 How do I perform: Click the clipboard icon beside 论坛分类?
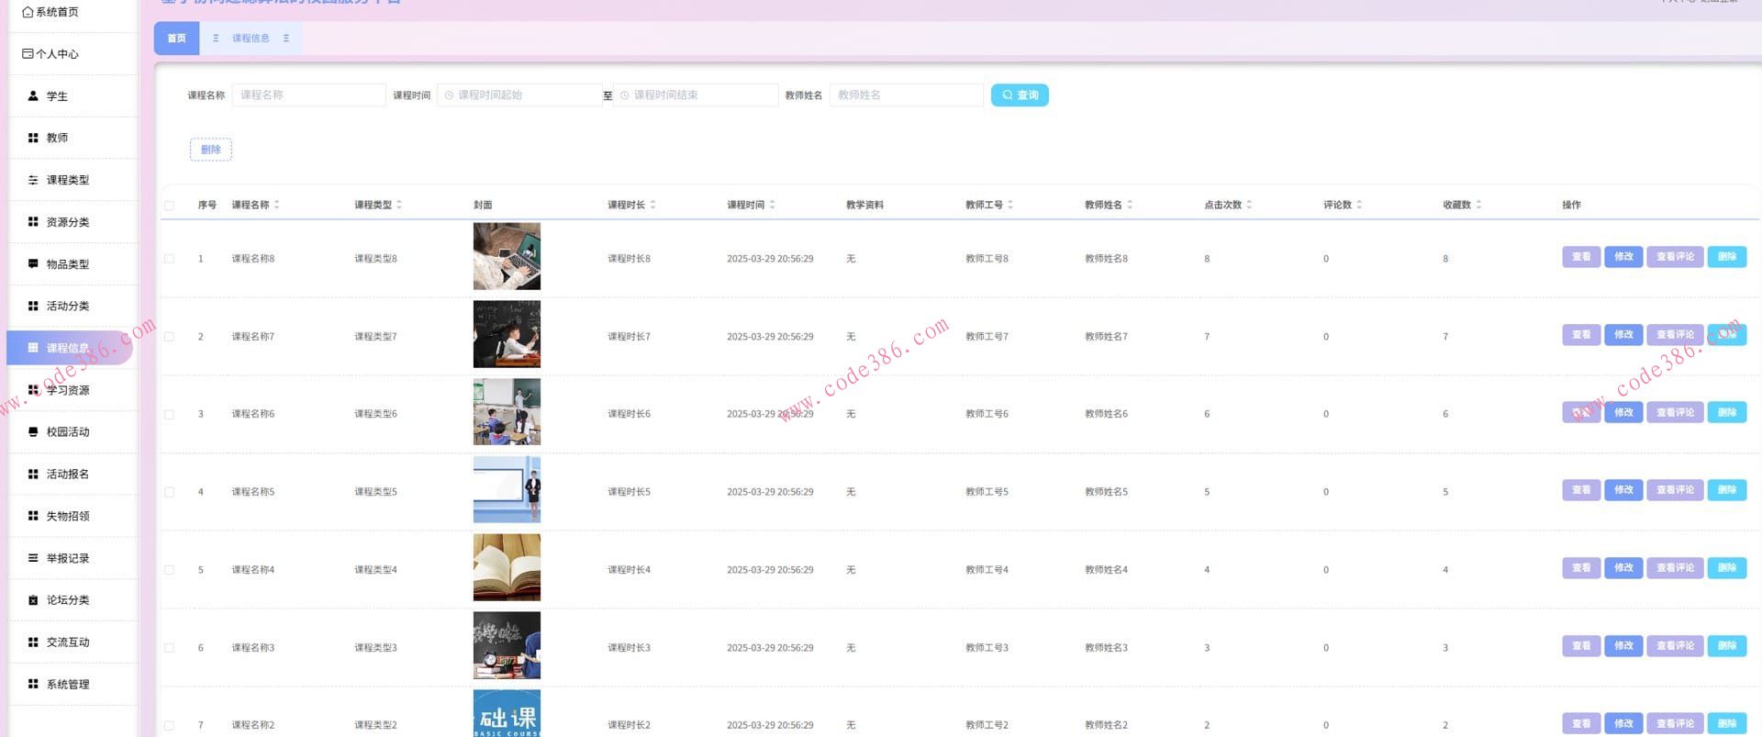tap(33, 600)
